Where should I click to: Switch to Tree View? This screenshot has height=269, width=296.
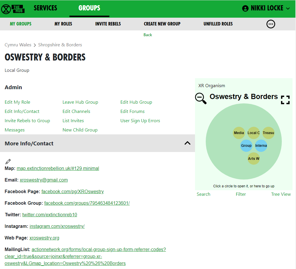point(281,194)
